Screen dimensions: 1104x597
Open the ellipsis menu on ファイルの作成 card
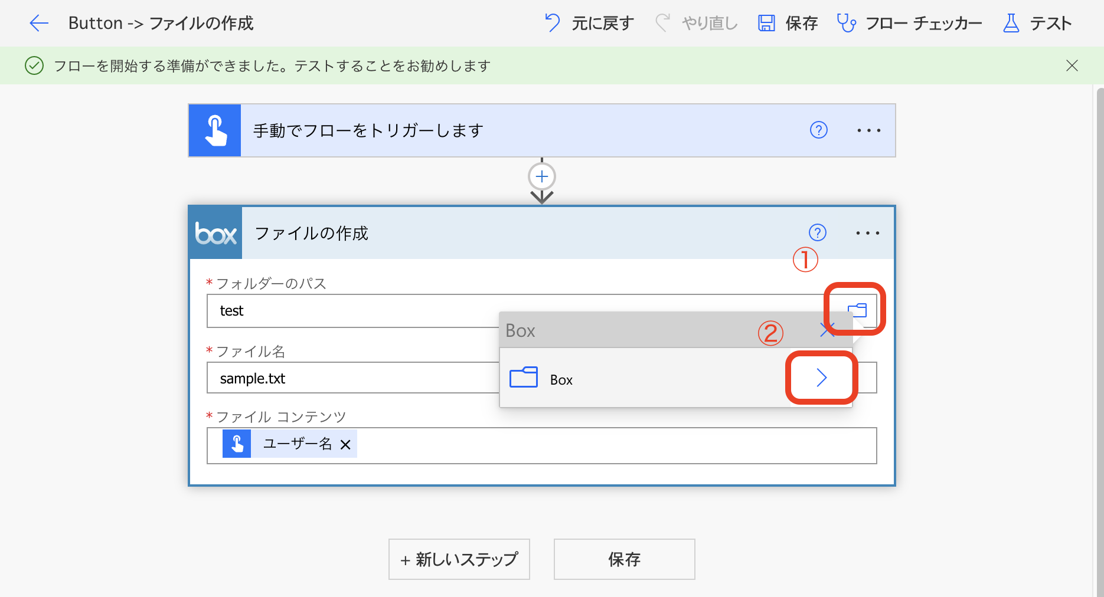pos(867,232)
